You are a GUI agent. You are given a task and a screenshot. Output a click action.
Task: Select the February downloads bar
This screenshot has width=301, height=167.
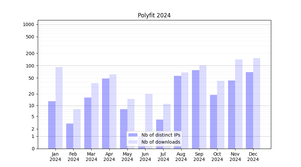pyautogui.click(x=77, y=129)
